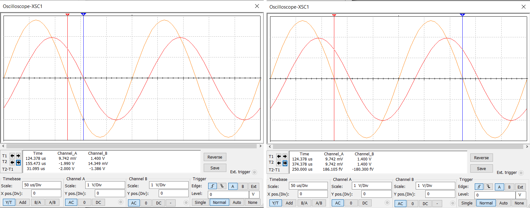Move cursor T2 left in right oscilloscope
The width and height of the screenshot is (530, 208).
279,163
